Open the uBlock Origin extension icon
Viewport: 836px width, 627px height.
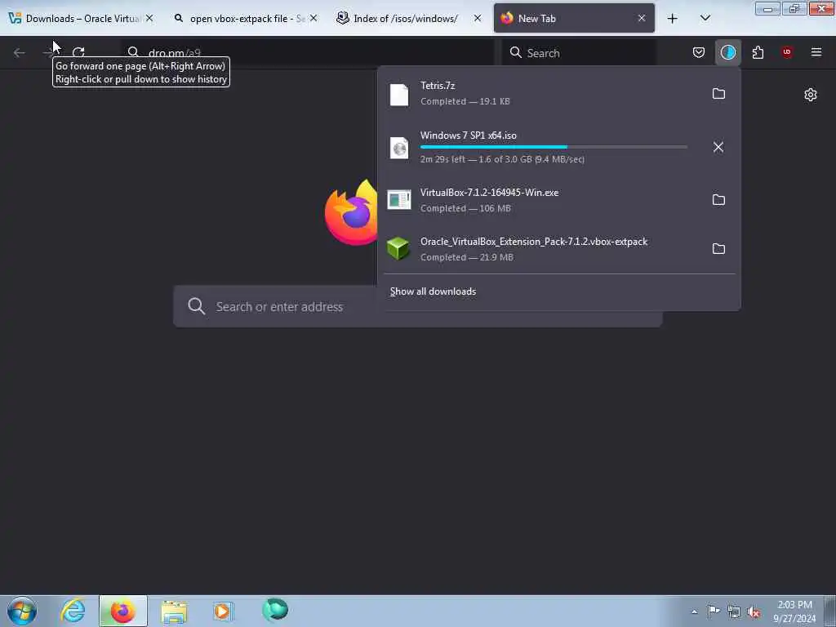point(787,52)
